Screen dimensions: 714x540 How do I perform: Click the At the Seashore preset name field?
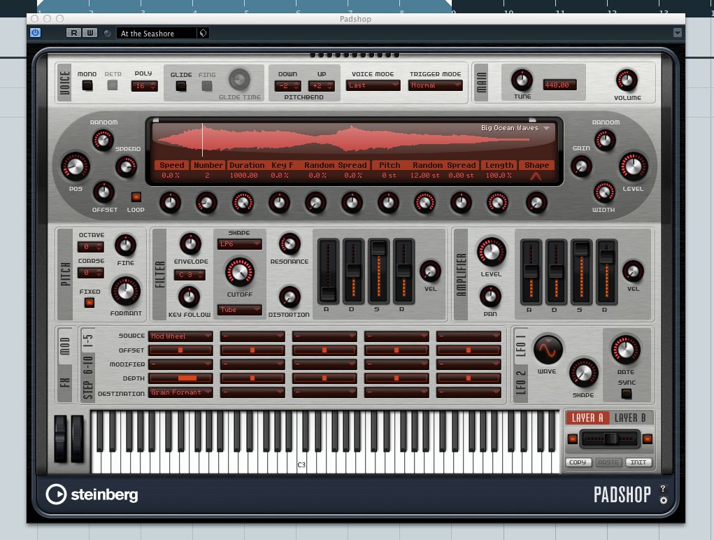[x=157, y=33]
